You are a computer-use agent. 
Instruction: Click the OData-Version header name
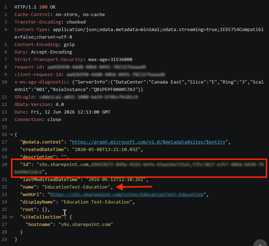coord(32,105)
